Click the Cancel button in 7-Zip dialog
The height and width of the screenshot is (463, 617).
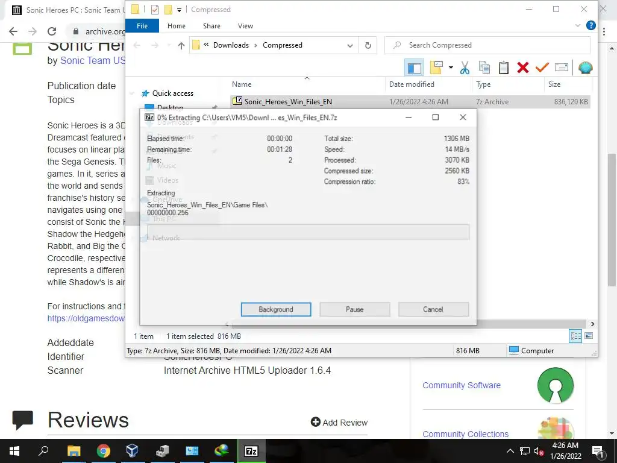click(x=433, y=309)
